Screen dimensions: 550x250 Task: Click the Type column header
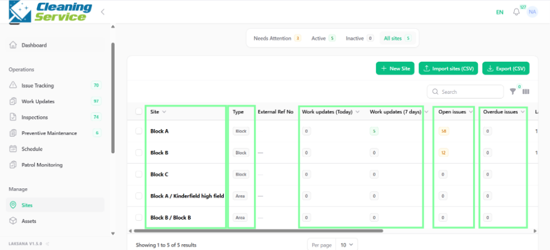pyautogui.click(x=238, y=112)
